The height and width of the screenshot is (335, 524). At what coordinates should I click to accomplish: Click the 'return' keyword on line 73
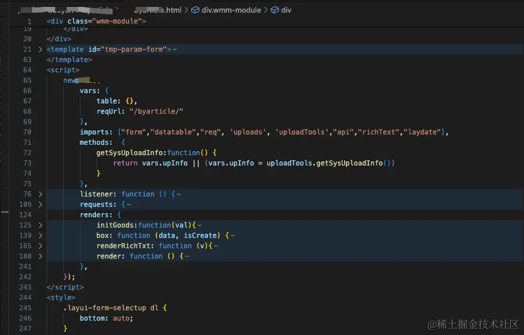pyautogui.click(x=125, y=164)
